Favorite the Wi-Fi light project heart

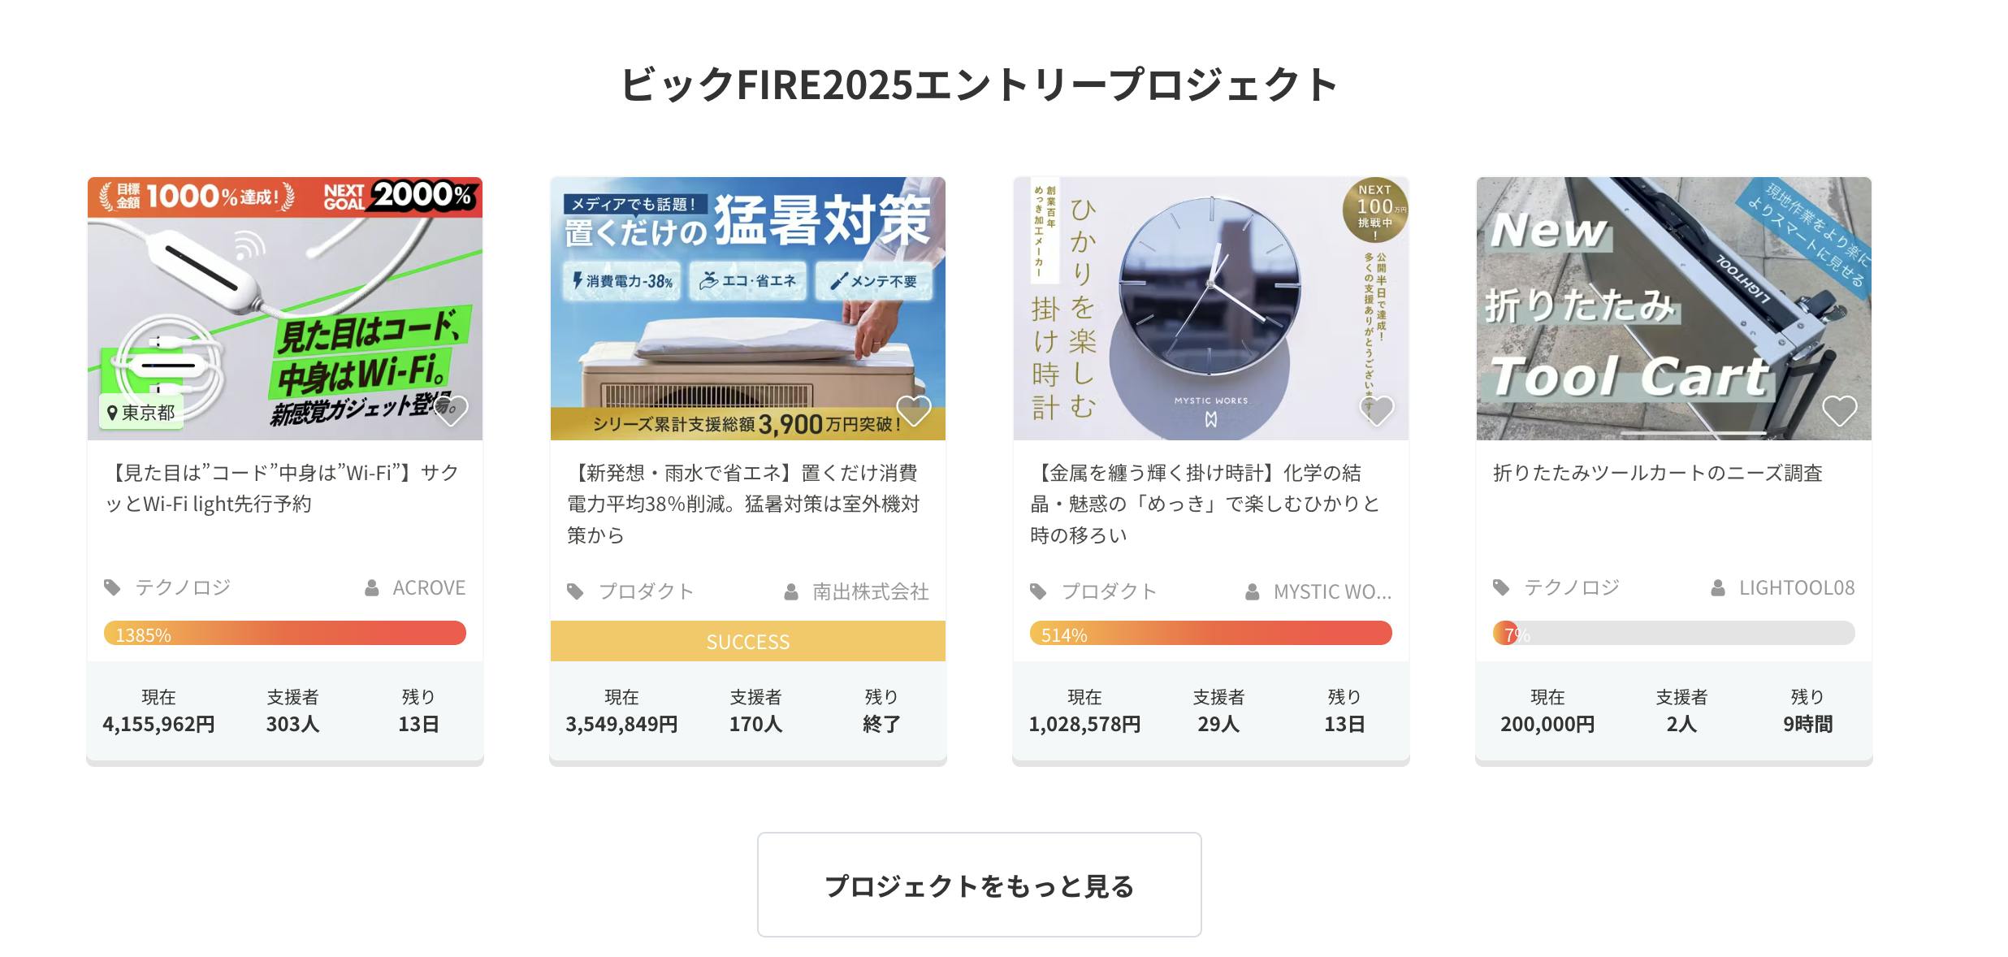coord(452,410)
